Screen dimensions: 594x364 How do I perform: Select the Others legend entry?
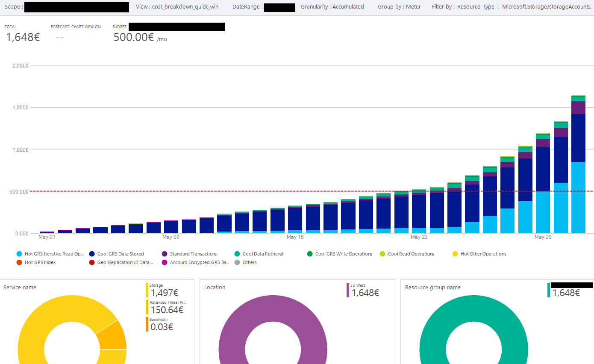tap(246, 262)
